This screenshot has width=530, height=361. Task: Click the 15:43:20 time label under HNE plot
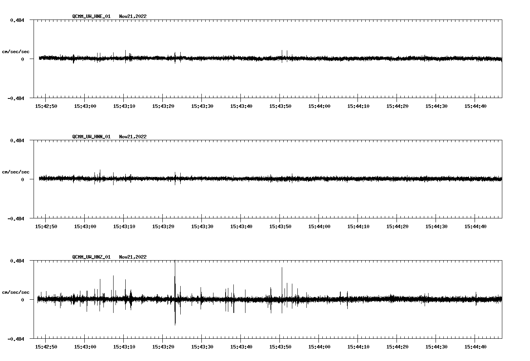click(163, 106)
